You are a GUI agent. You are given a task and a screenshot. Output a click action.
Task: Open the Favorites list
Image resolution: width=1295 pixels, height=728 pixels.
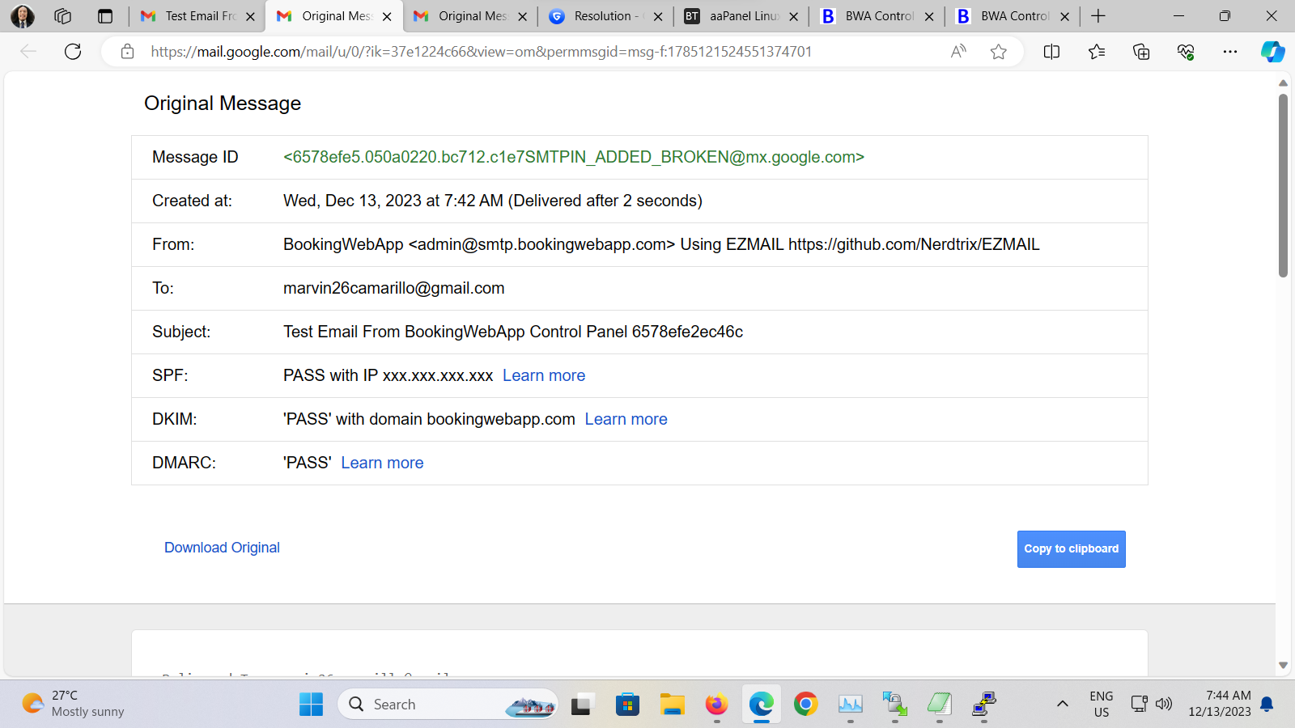point(1097,52)
